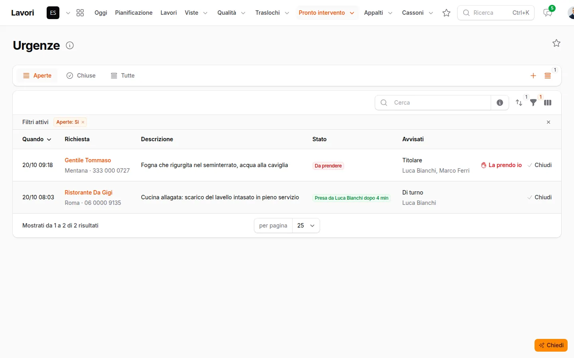
Task: Open the apps grid icon
Action: pyautogui.click(x=80, y=13)
